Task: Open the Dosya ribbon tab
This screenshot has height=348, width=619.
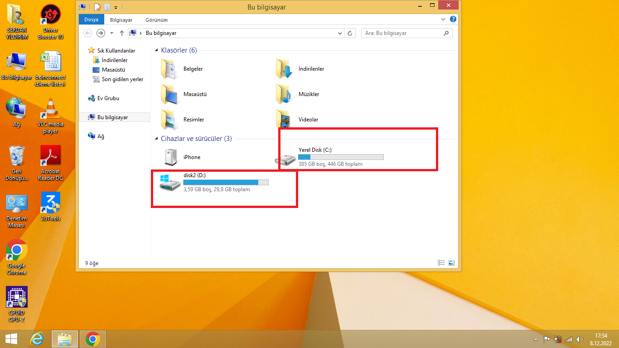Action: (91, 20)
